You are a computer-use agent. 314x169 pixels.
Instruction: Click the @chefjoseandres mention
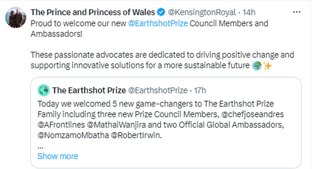click(253, 114)
